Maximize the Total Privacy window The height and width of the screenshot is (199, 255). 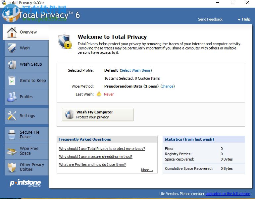(x=232, y=2)
